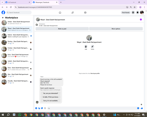Show hidden system tray icons
This screenshot has width=147, height=117.
(x=124, y=115)
